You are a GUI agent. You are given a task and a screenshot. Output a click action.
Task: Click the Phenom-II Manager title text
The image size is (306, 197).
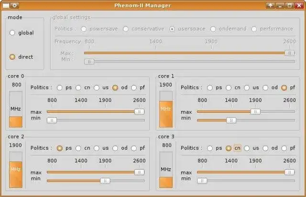pos(142,5)
